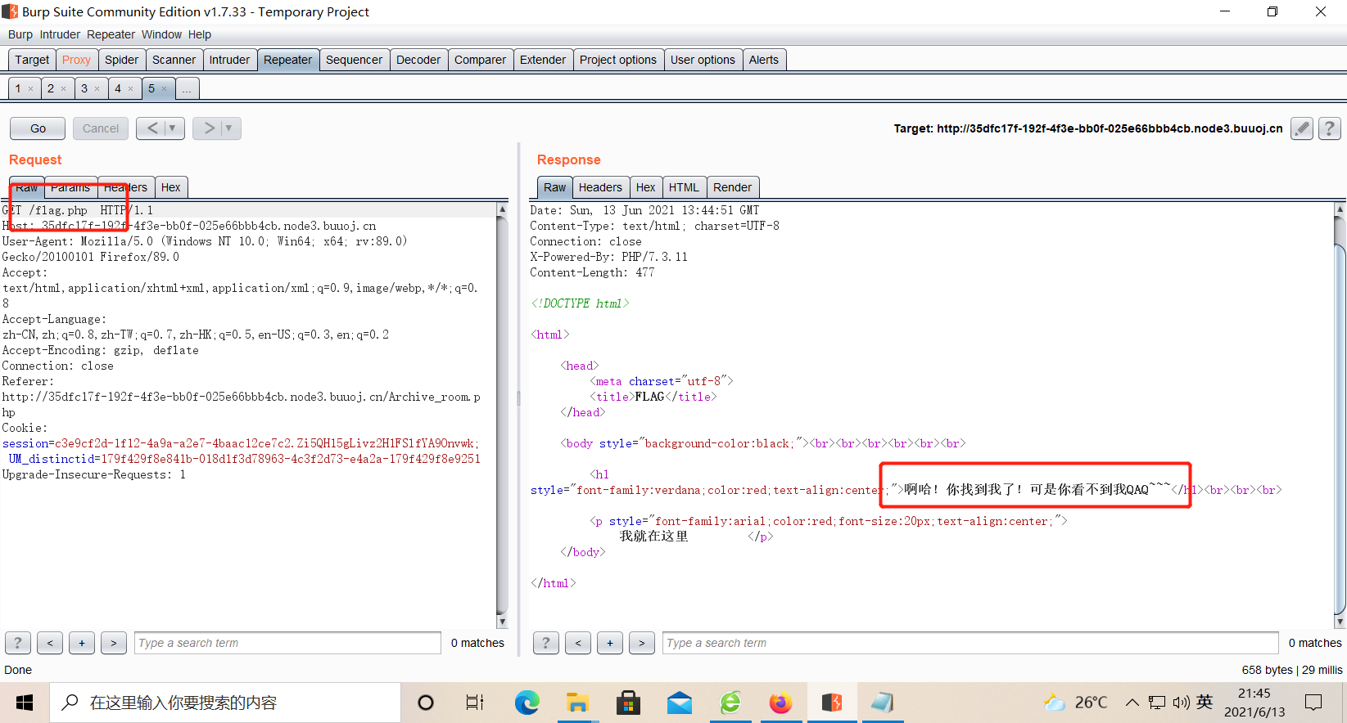Show response Hex view
This screenshot has width=1347, height=723.
pos(645,187)
